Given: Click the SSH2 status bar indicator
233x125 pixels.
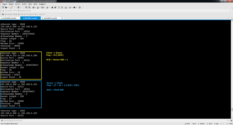Looking at the screenshot, I should pos(187,124).
